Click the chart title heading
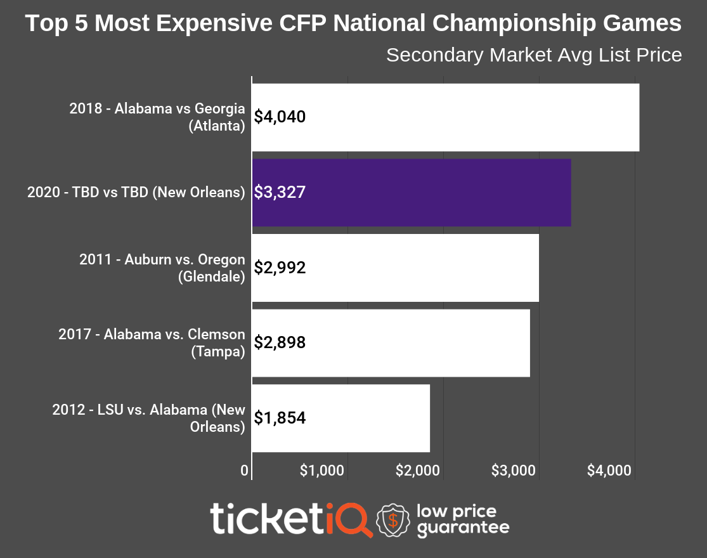The image size is (707, 558). (353, 24)
